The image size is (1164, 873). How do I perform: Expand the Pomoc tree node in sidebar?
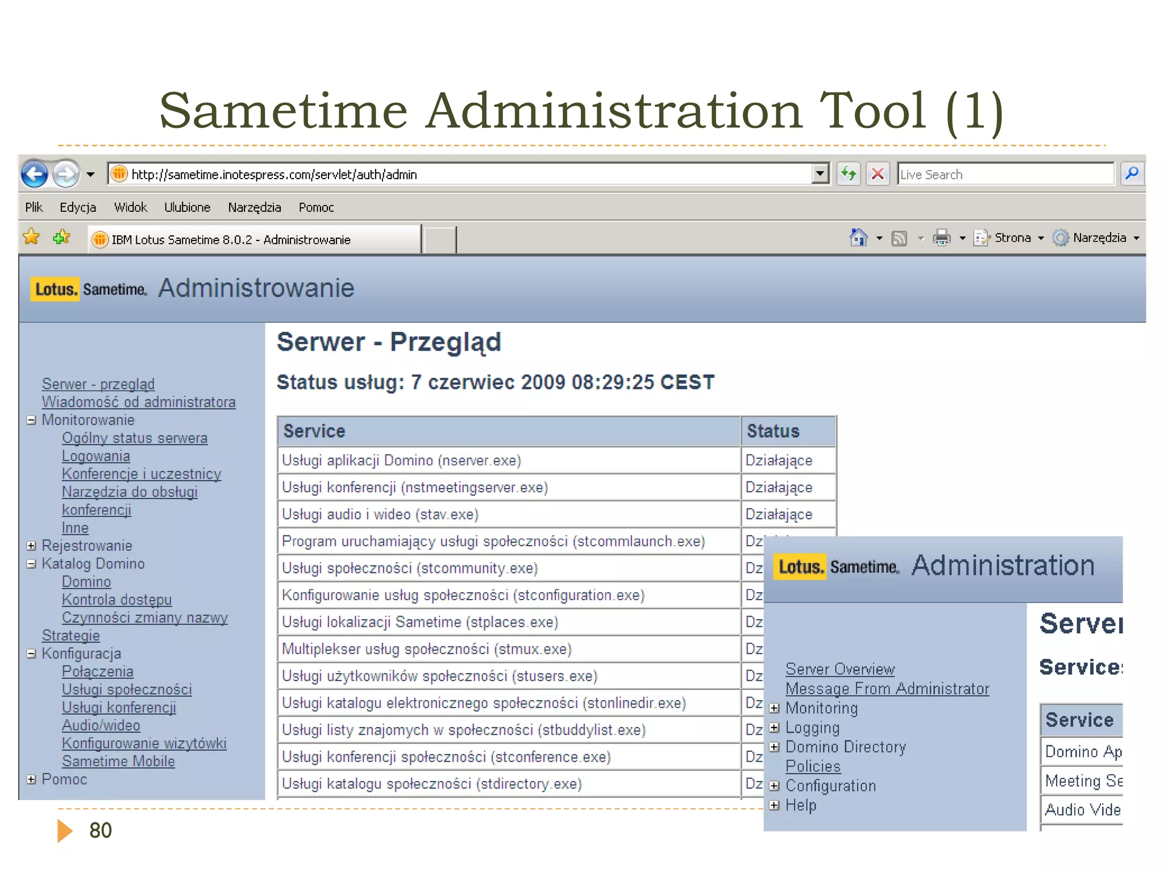click(x=32, y=779)
